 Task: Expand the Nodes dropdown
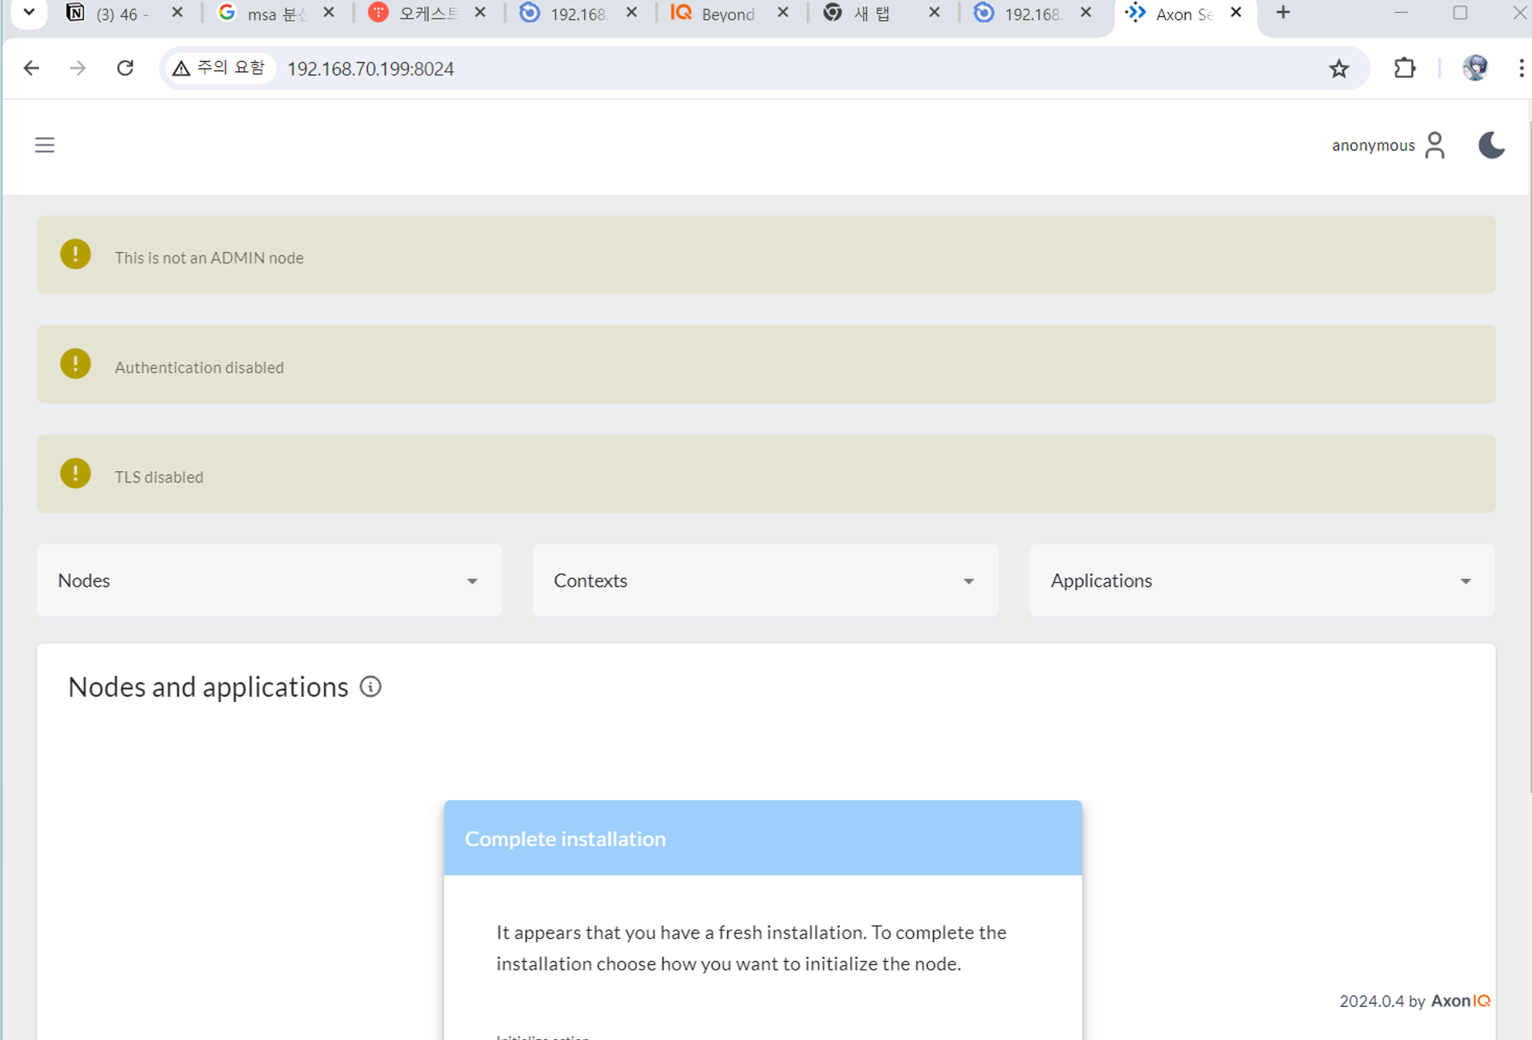[x=269, y=581]
